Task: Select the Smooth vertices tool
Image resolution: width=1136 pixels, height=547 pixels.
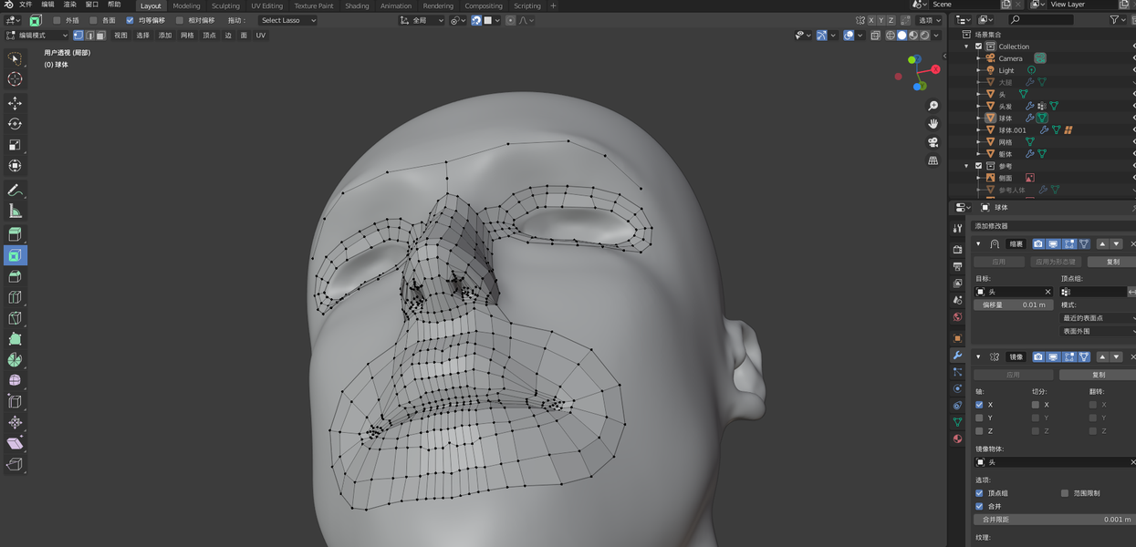Action: tap(15, 380)
